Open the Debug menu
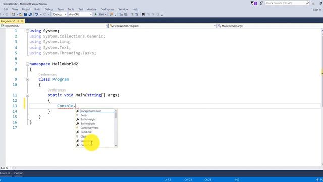This screenshot has width=323, height=182. pyautogui.click(x=49, y=9)
